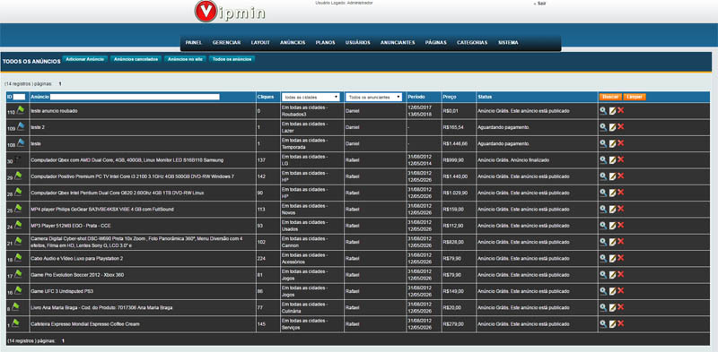Click green flag icon of ad 29
Screen dimensions: 718x352
pyautogui.click(x=19, y=175)
